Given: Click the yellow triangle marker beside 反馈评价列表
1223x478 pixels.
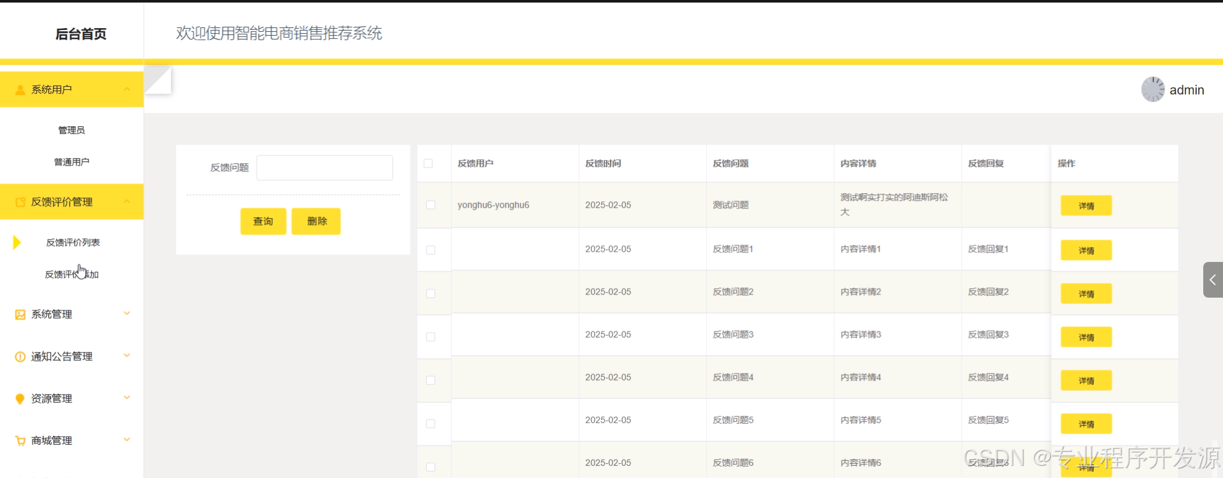Looking at the screenshot, I should click(x=17, y=242).
